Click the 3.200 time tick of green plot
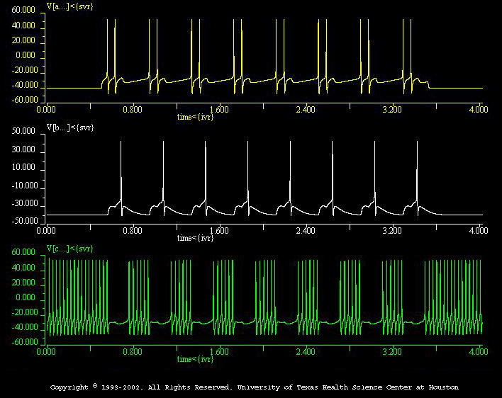Viewport: 502px width, 398px height. (392, 351)
